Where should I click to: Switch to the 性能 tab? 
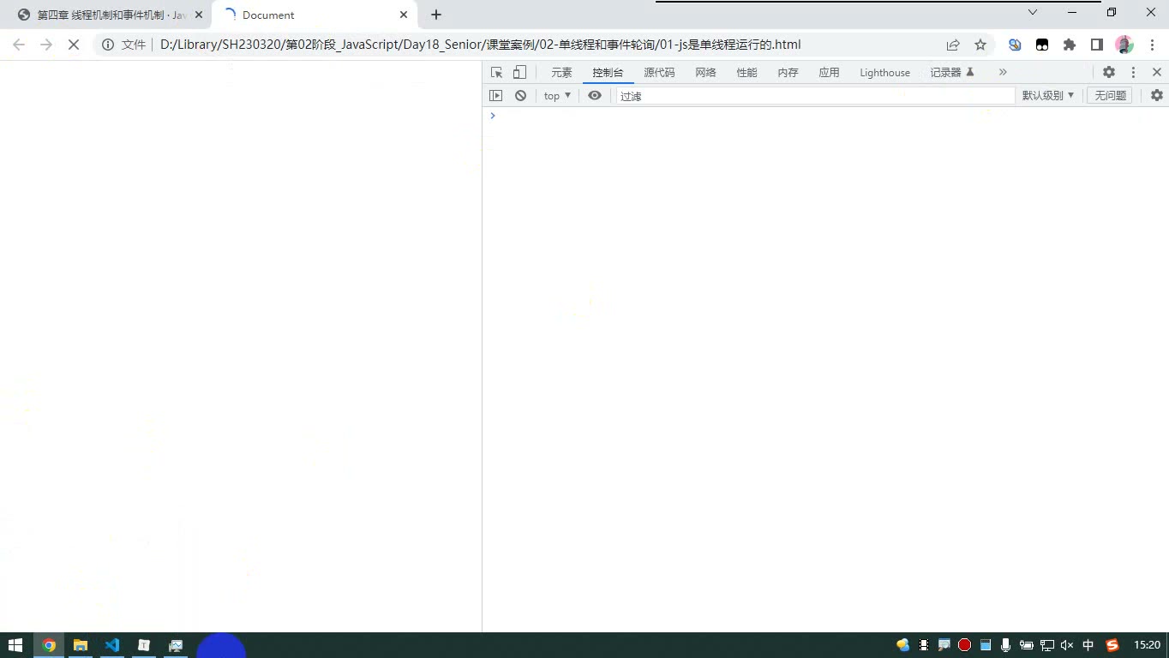(746, 73)
